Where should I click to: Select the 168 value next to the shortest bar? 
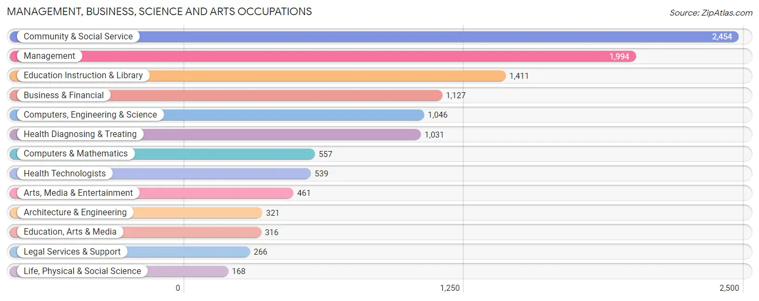(239, 271)
